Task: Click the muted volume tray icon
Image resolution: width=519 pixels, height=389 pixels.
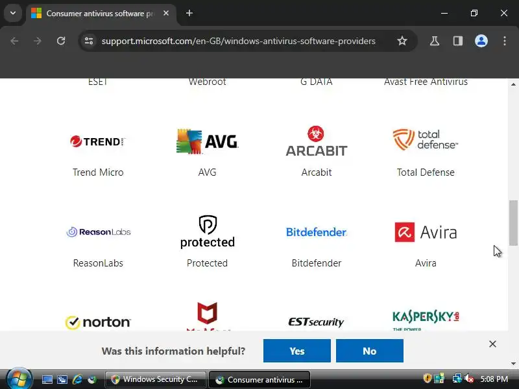Action: click(x=469, y=379)
